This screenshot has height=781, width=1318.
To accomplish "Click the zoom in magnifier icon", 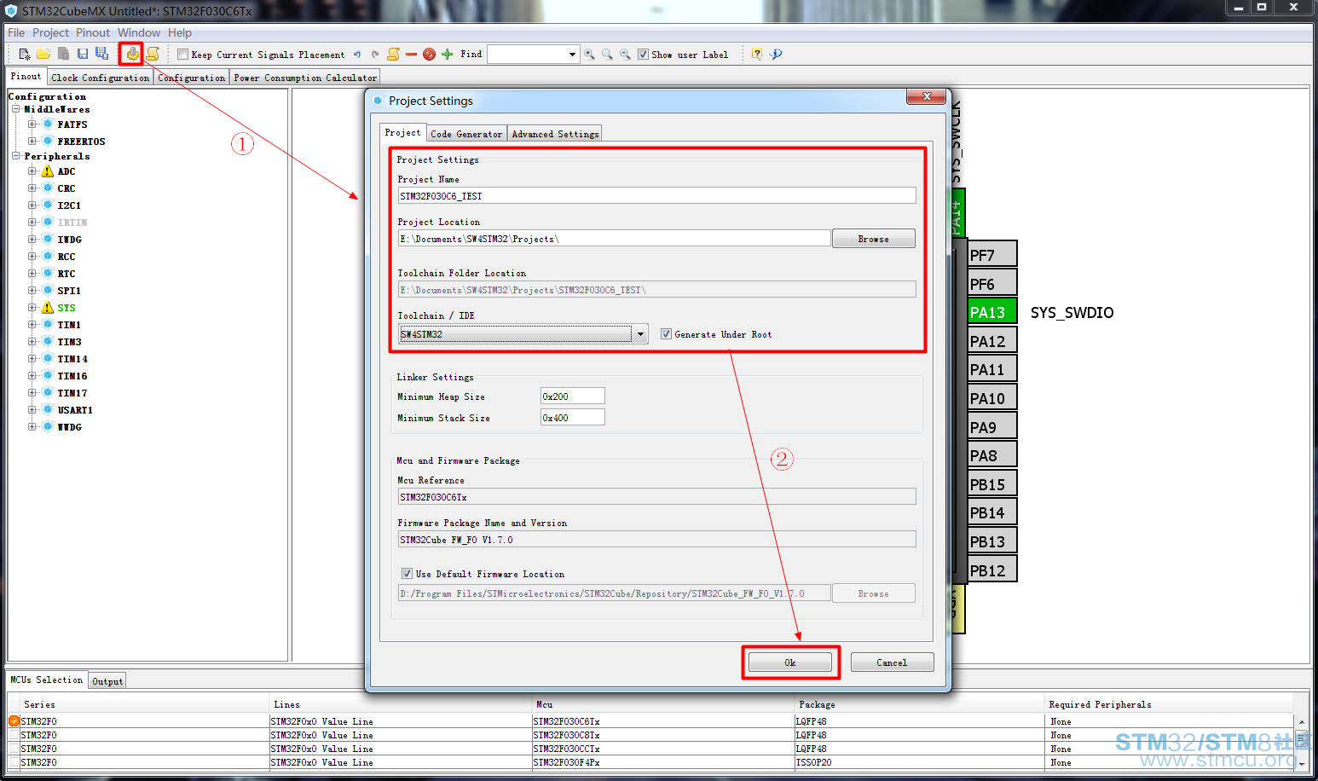I will point(589,54).
